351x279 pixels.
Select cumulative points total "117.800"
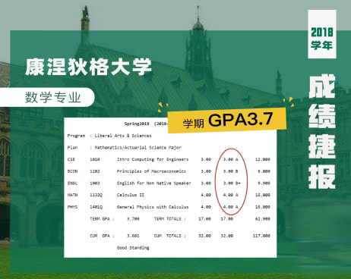point(261,236)
